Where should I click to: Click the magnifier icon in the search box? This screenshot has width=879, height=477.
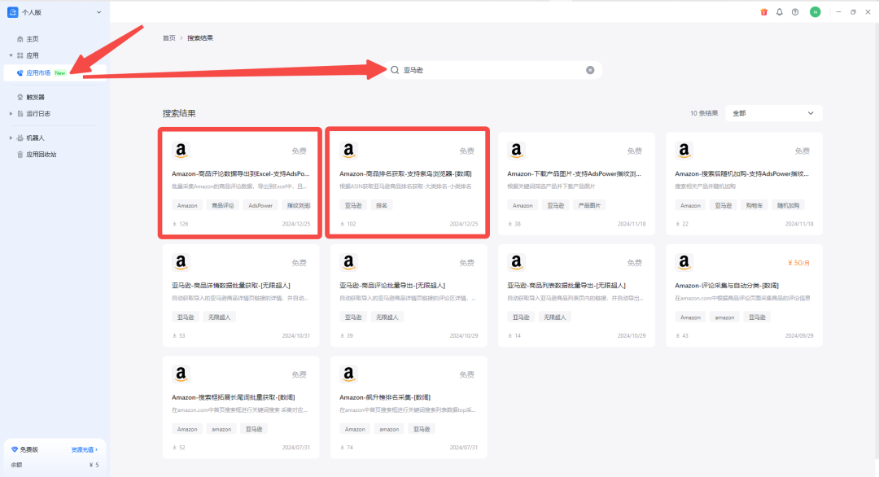pyautogui.click(x=395, y=70)
